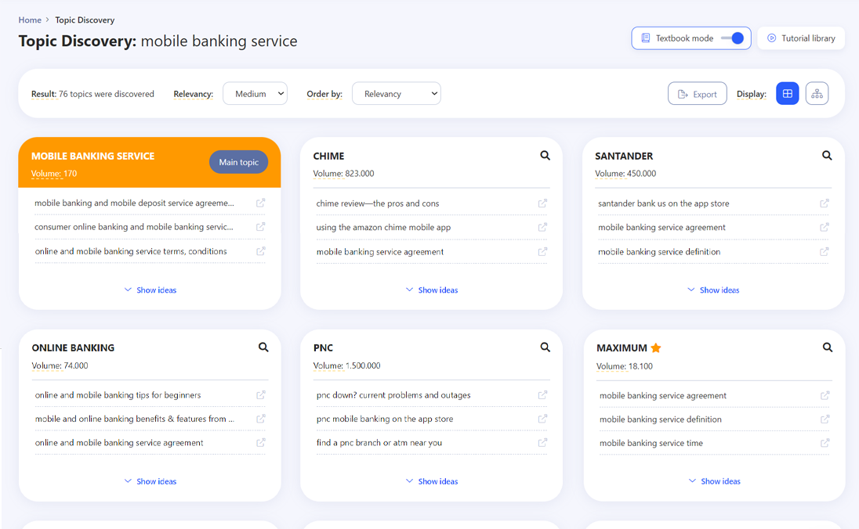Open external link for 'pnc mobile banking on the app store'
This screenshot has height=529, width=859.
(x=542, y=419)
